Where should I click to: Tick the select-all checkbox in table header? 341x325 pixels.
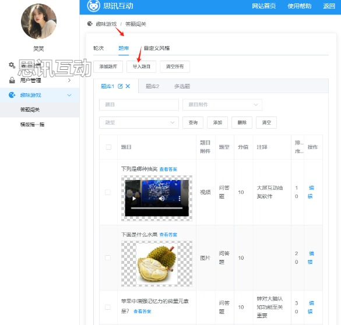pyautogui.click(x=108, y=147)
